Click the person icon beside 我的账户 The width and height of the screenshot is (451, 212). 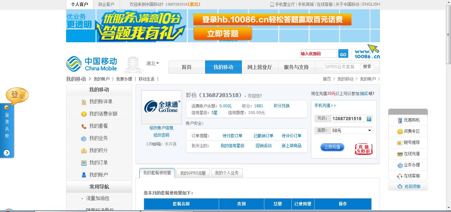pos(84,175)
